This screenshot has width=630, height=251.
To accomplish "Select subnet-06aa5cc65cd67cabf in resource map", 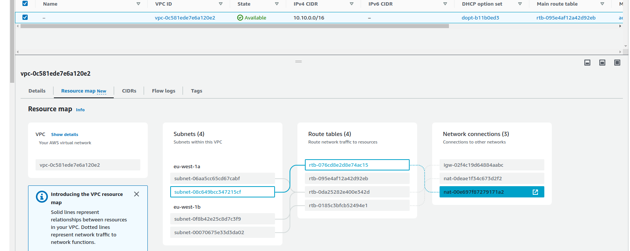I will pos(223,178).
